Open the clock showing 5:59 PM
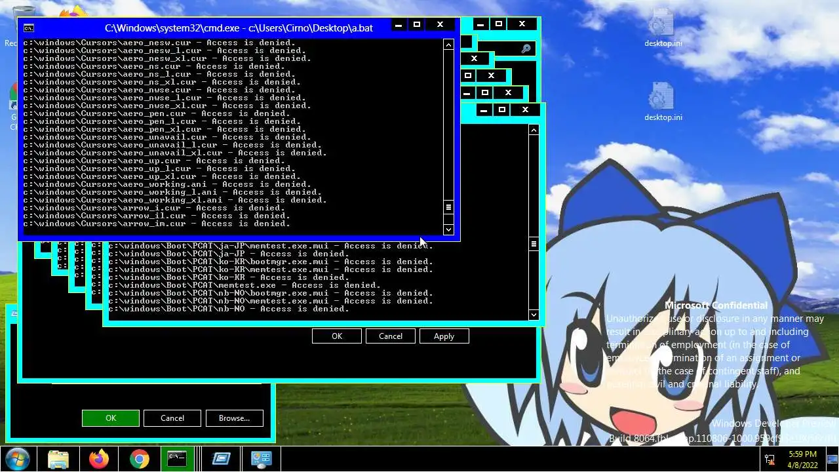The image size is (839, 472). click(803, 454)
